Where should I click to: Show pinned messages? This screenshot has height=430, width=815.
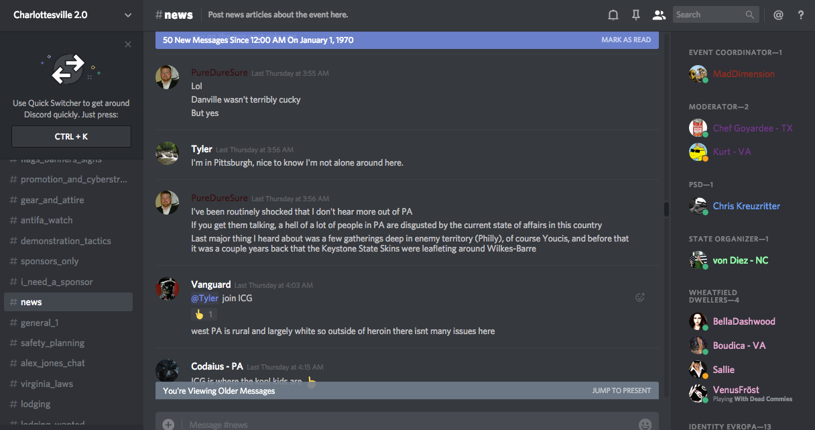(x=635, y=15)
